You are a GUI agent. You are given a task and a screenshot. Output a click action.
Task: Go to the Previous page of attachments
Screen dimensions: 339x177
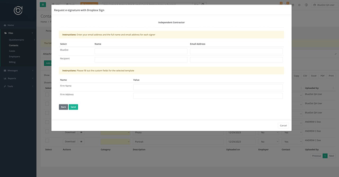316,156
